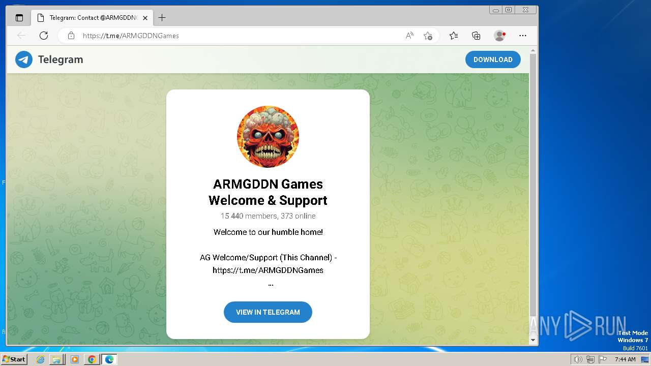Open the Windows Start menu
651x366 pixels.
(x=14, y=359)
